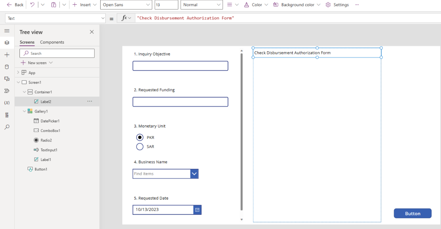The image size is (441, 229).
Task: Close the Tree view panel
Action: click(92, 32)
